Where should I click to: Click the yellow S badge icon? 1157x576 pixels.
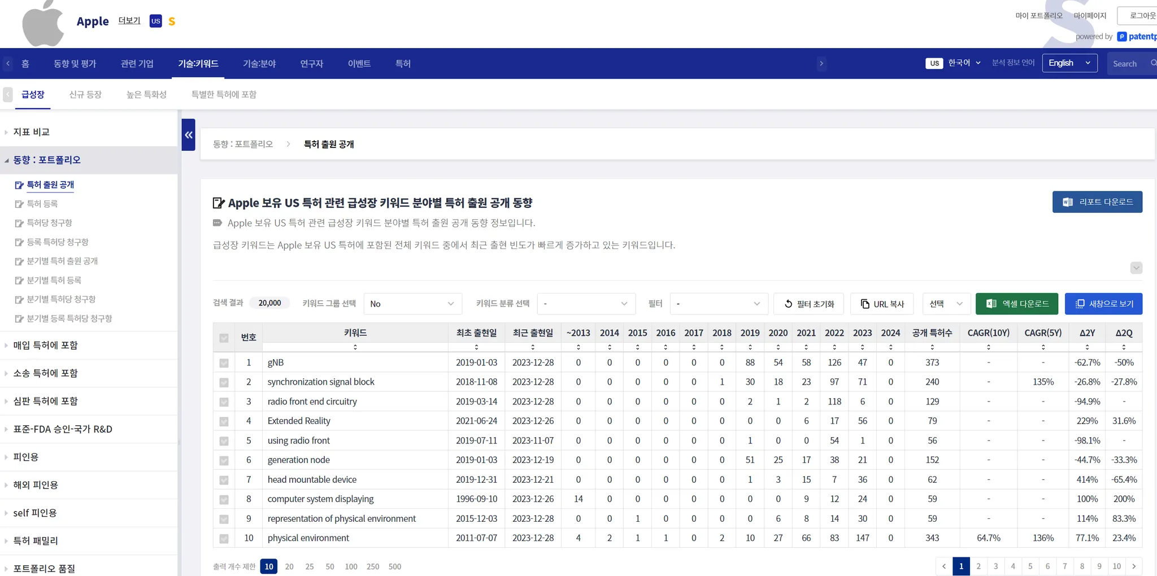click(x=172, y=21)
